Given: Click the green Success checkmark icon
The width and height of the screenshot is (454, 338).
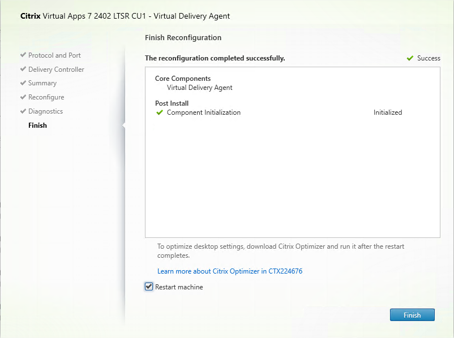Looking at the screenshot, I should (410, 58).
